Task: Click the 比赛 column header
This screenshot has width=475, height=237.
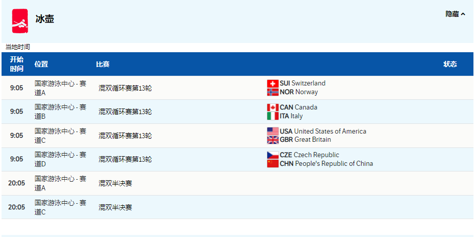Action: coord(103,64)
